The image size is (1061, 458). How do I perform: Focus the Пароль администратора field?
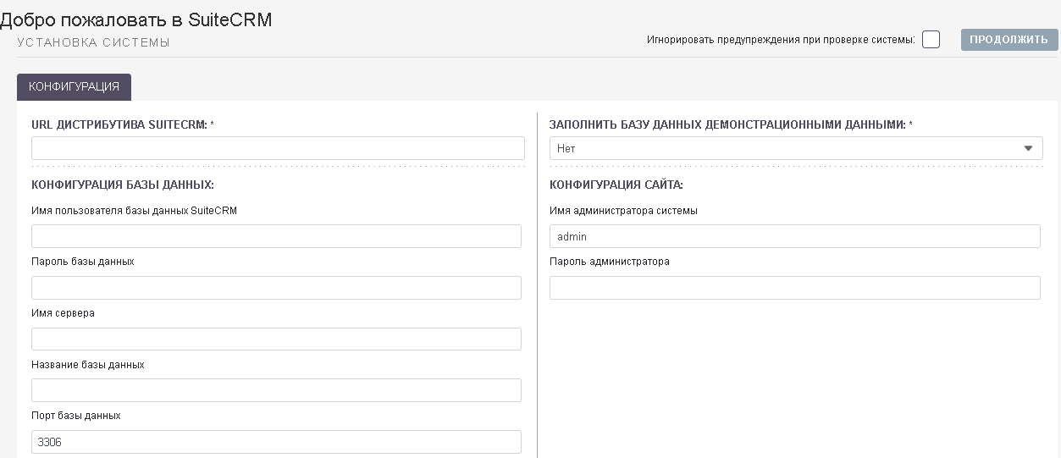[794, 288]
